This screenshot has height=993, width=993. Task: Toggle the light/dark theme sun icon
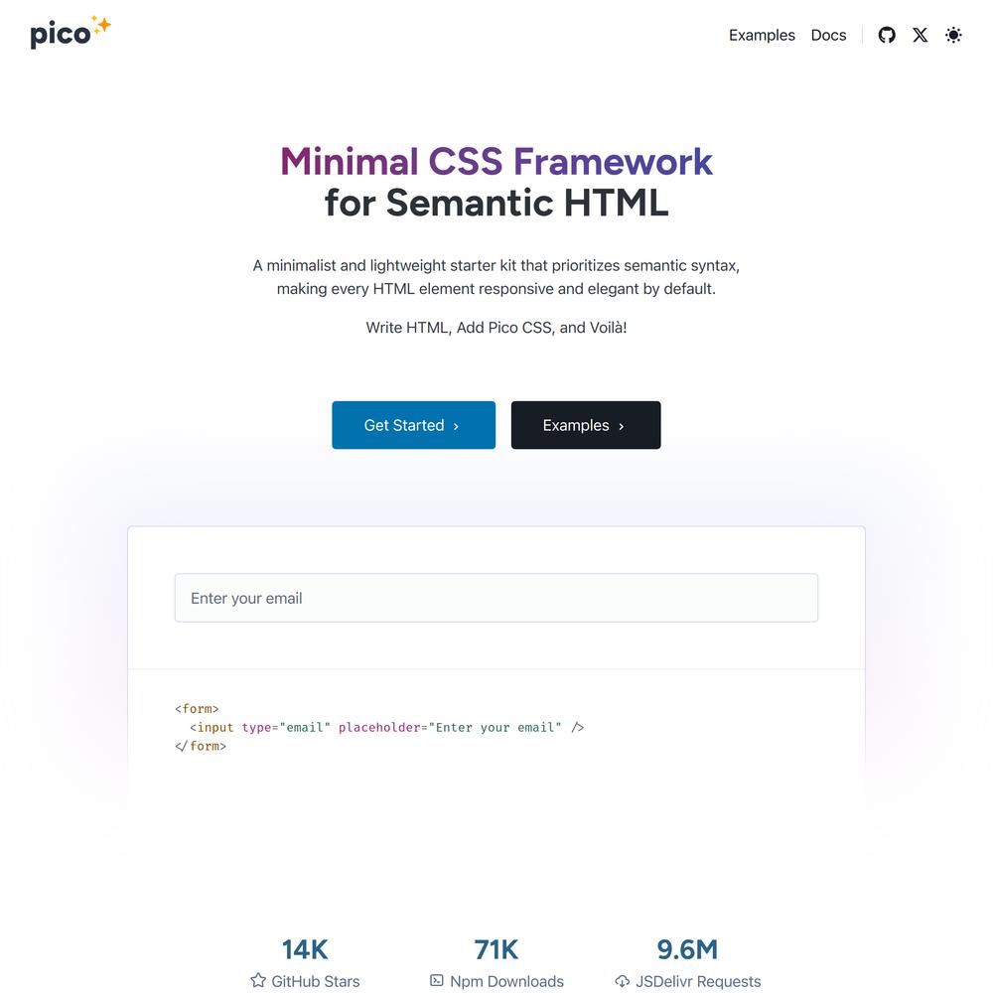pyautogui.click(x=953, y=35)
